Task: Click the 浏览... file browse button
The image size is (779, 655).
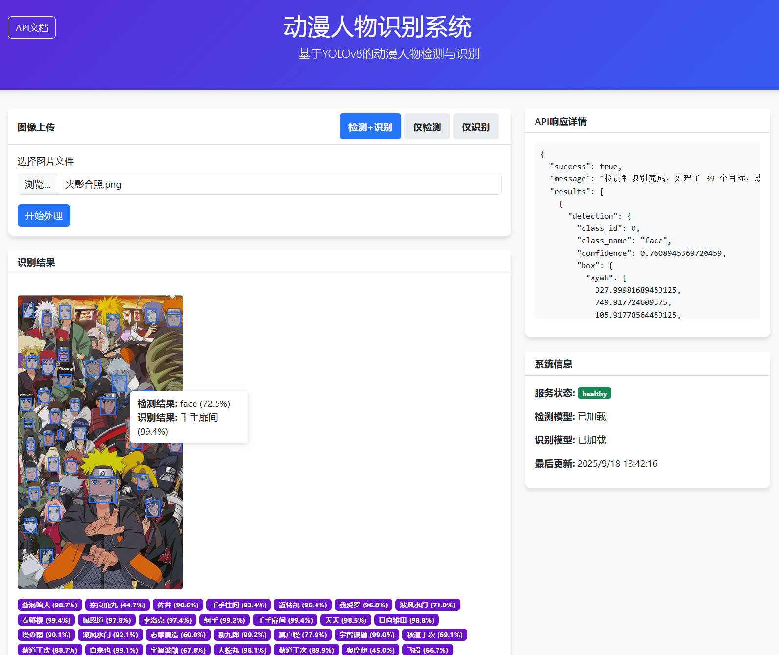Action: [x=38, y=184]
